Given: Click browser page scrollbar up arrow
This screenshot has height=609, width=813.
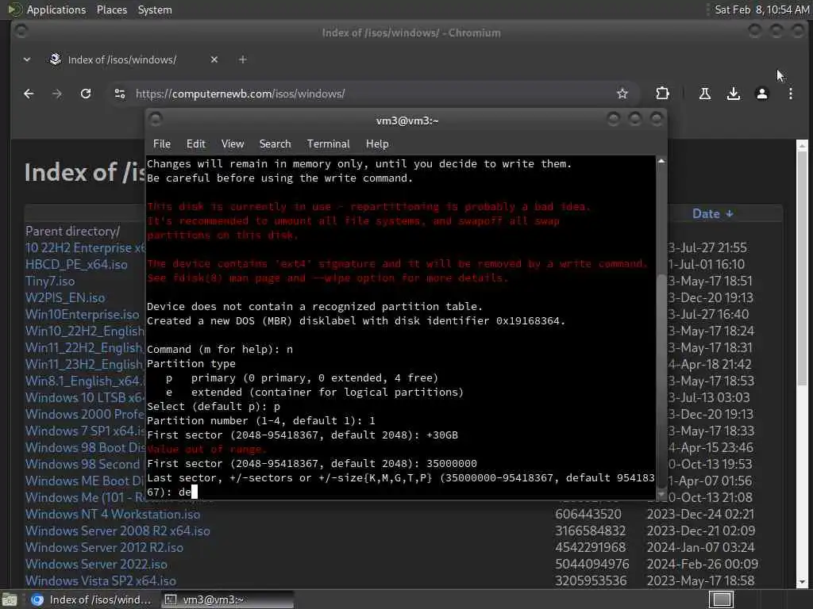Looking at the screenshot, I should pos(802,145).
